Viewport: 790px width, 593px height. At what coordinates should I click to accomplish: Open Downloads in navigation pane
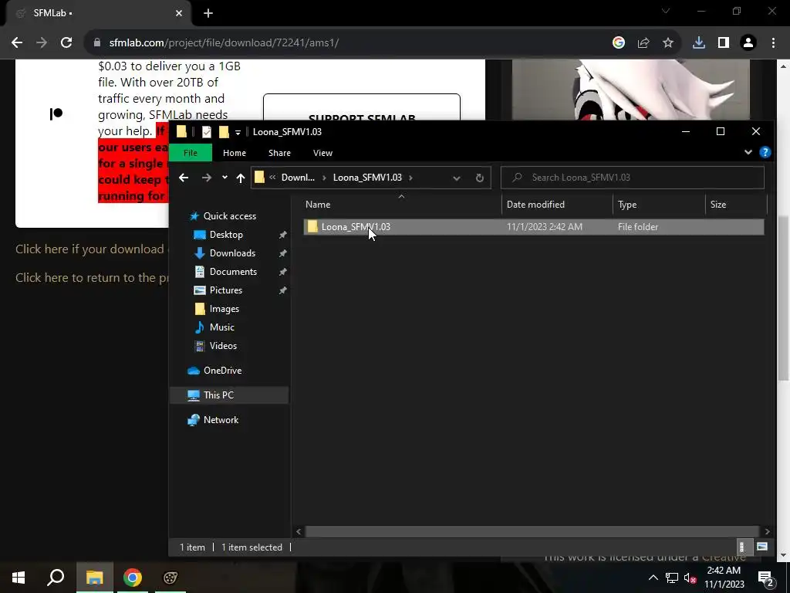point(231,253)
